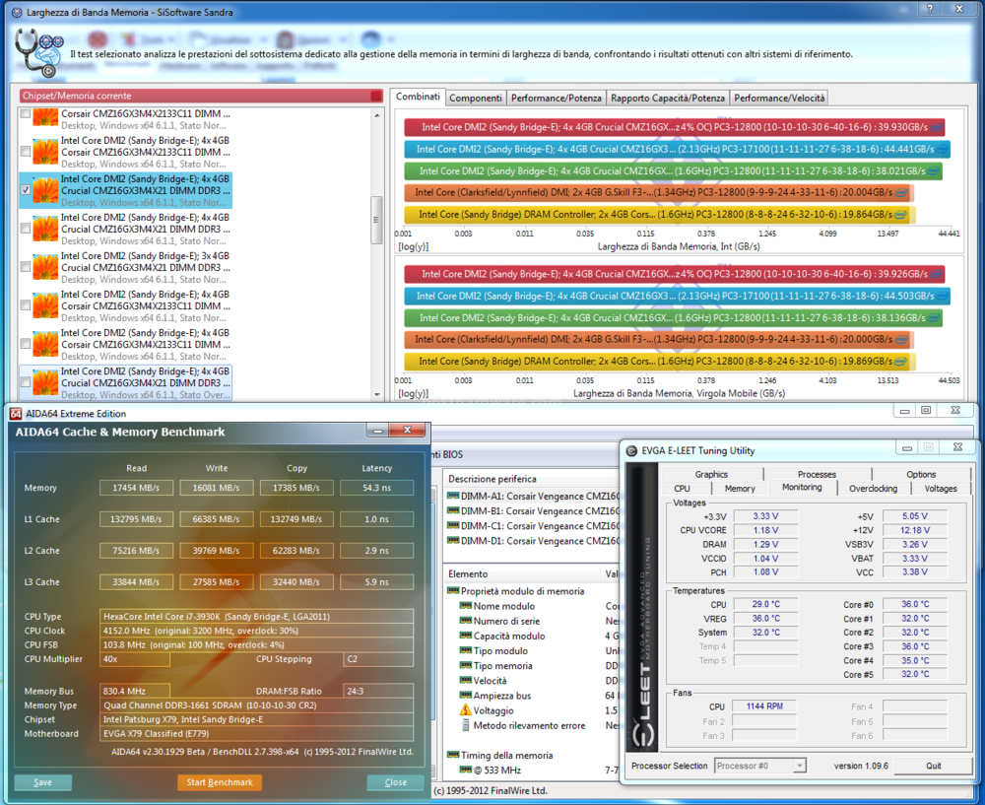Screen dimensions: 985x805
Task: Click the scroll thumb of the Chipset/Memoria list
Action: [376, 220]
